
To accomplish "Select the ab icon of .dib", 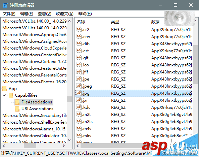I will click(x=79, y=43).
